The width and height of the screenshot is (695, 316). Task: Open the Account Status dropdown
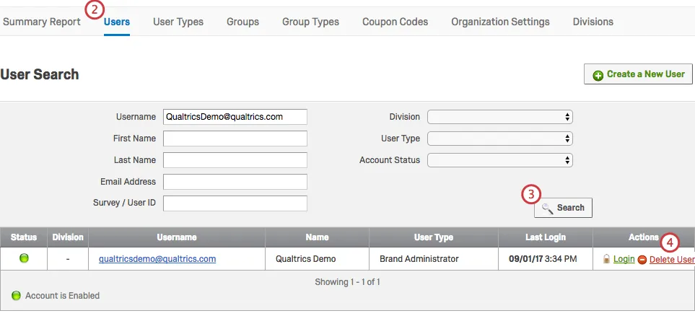pyautogui.click(x=499, y=160)
